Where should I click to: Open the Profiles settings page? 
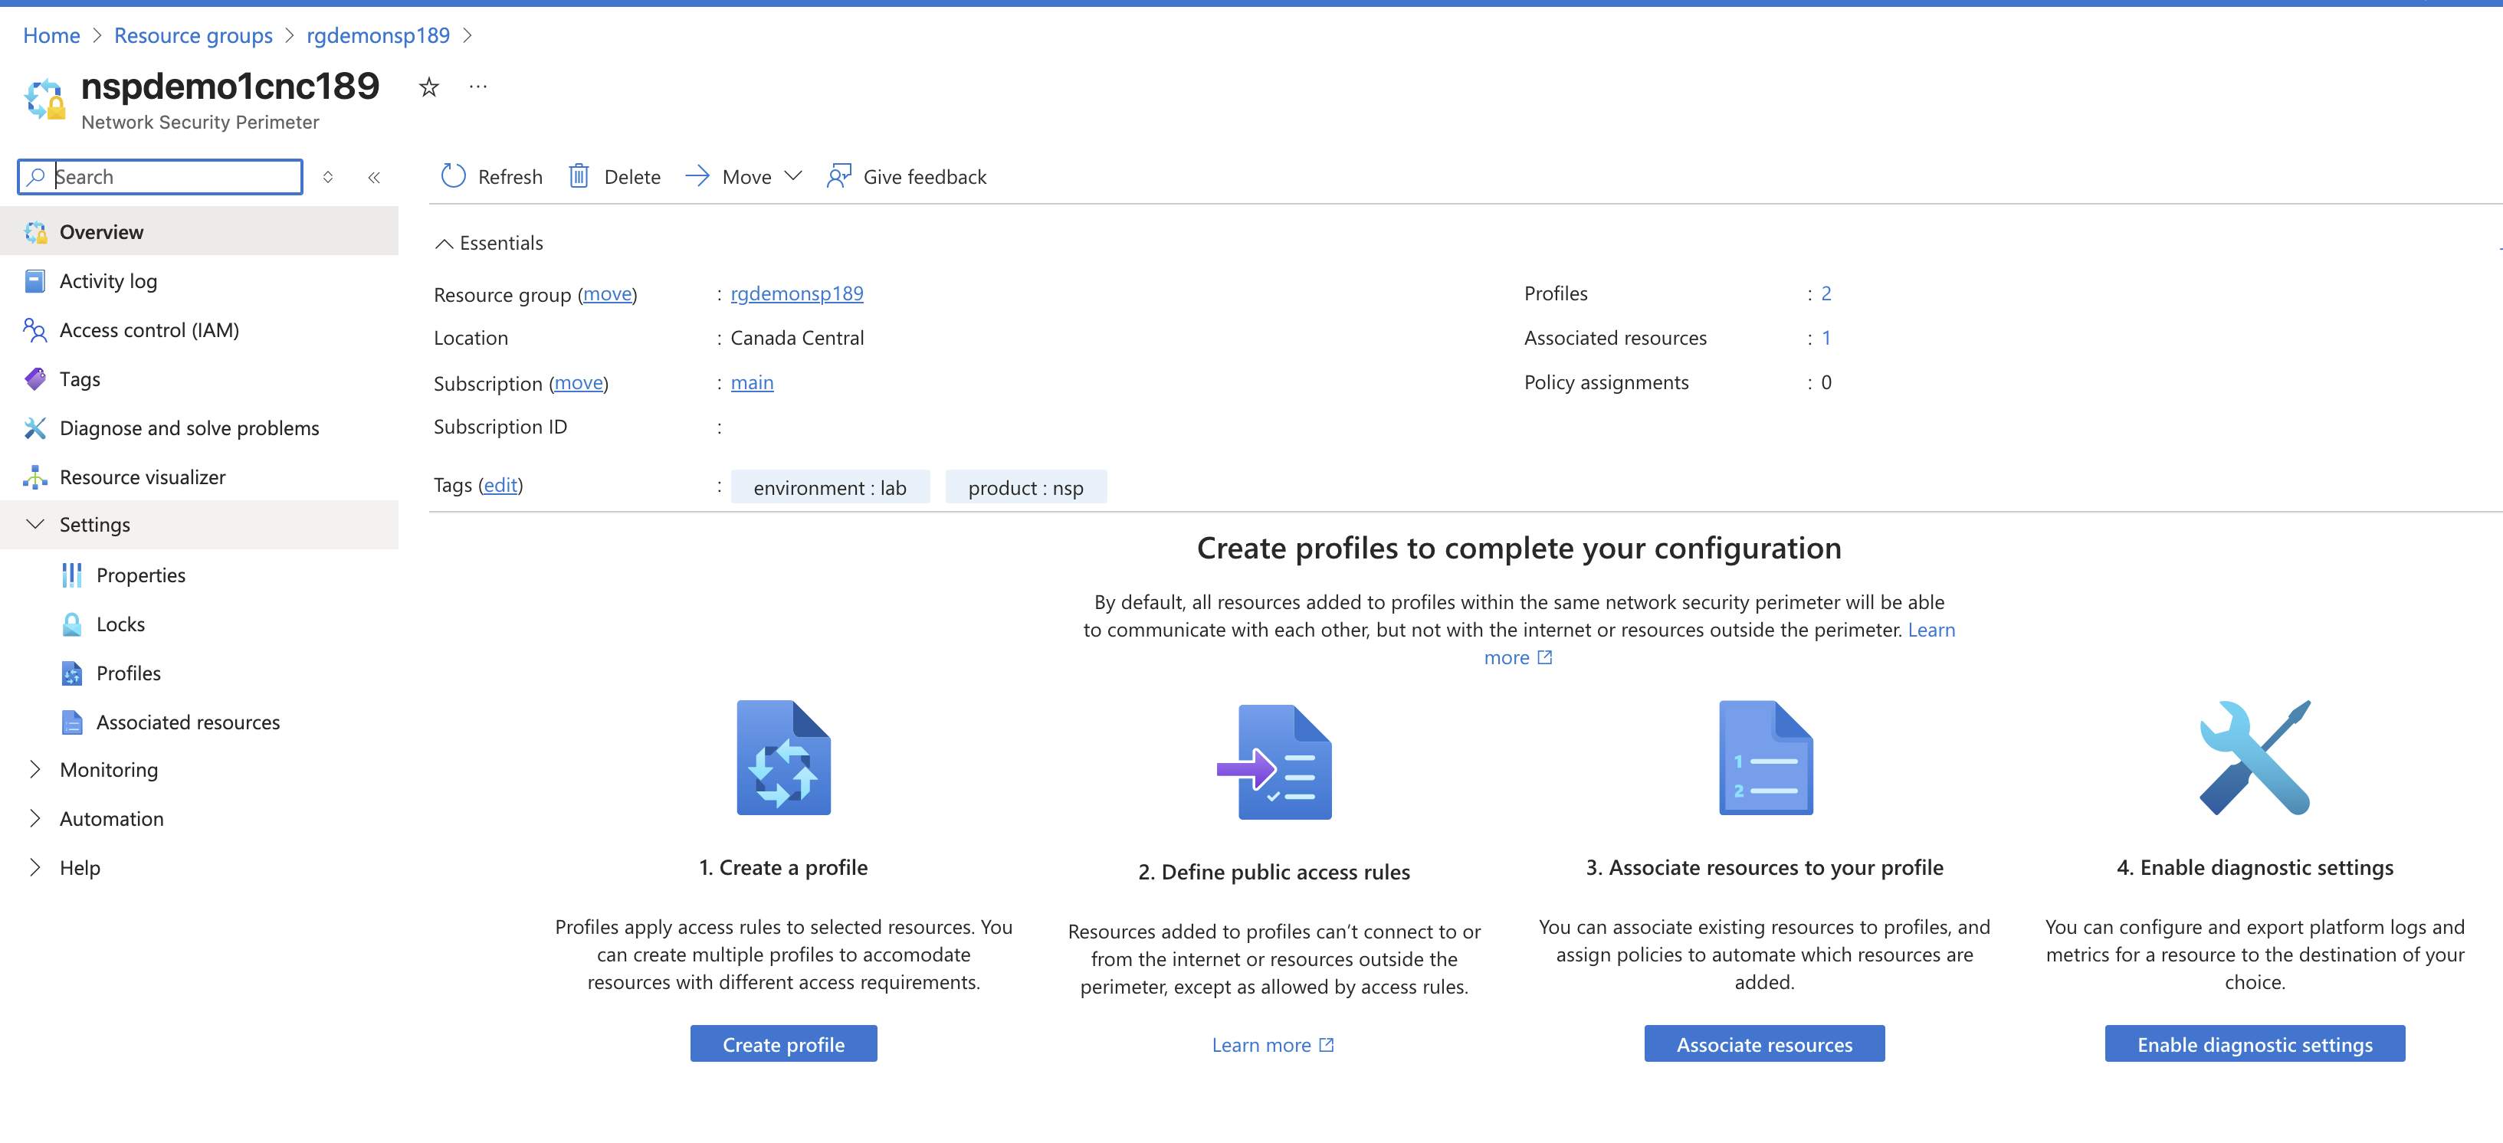coord(128,673)
